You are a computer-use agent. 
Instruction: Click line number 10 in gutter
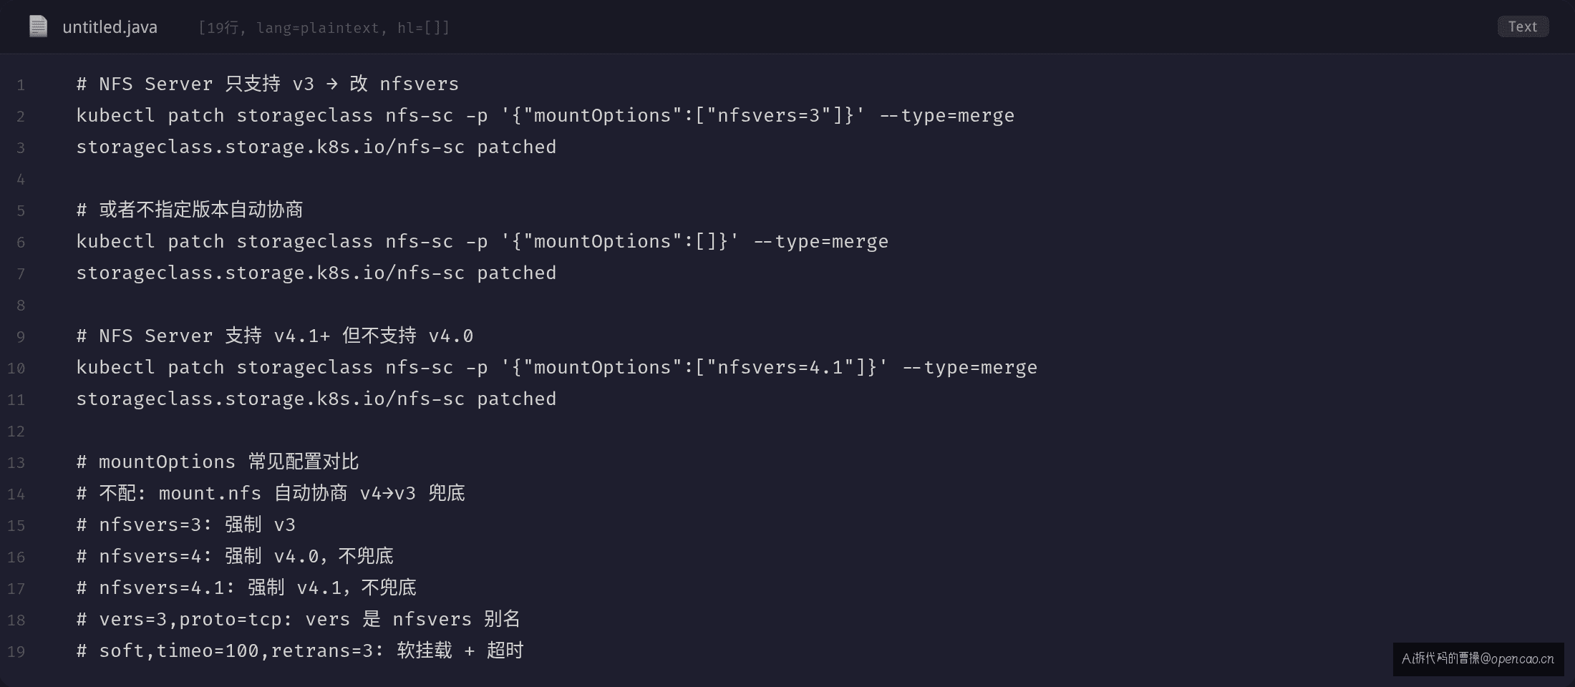(x=16, y=369)
